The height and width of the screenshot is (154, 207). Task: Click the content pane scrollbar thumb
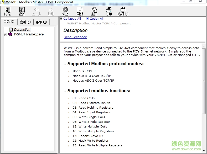click(x=204, y=81)
